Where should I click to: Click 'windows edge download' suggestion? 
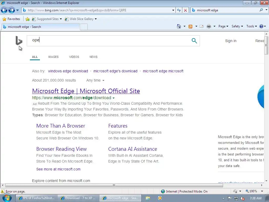click(68, 71)
